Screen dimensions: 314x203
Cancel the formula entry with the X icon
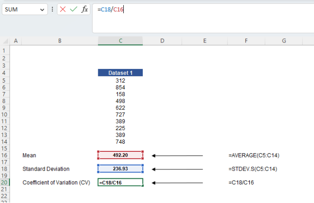[63, 10]
